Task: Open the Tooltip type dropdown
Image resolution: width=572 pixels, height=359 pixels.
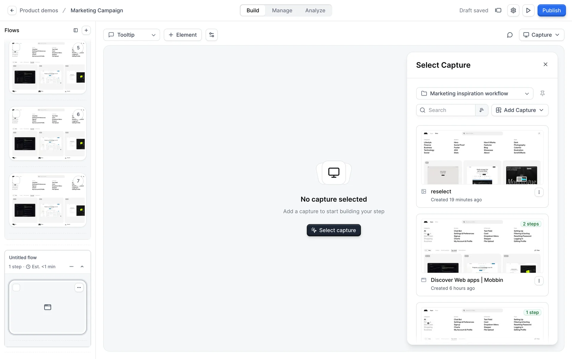Action: (131, 35)
